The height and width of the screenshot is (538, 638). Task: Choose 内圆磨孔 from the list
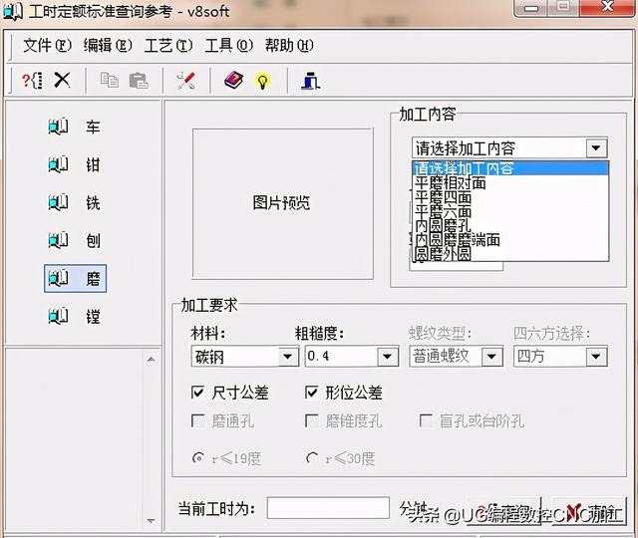[510, 226]
